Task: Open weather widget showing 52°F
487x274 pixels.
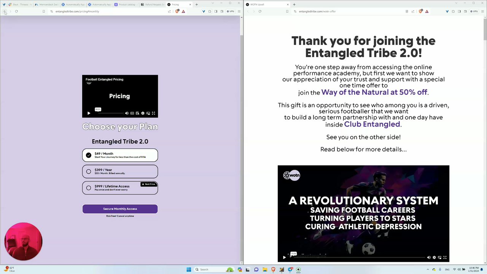Action: pos(10,269)
